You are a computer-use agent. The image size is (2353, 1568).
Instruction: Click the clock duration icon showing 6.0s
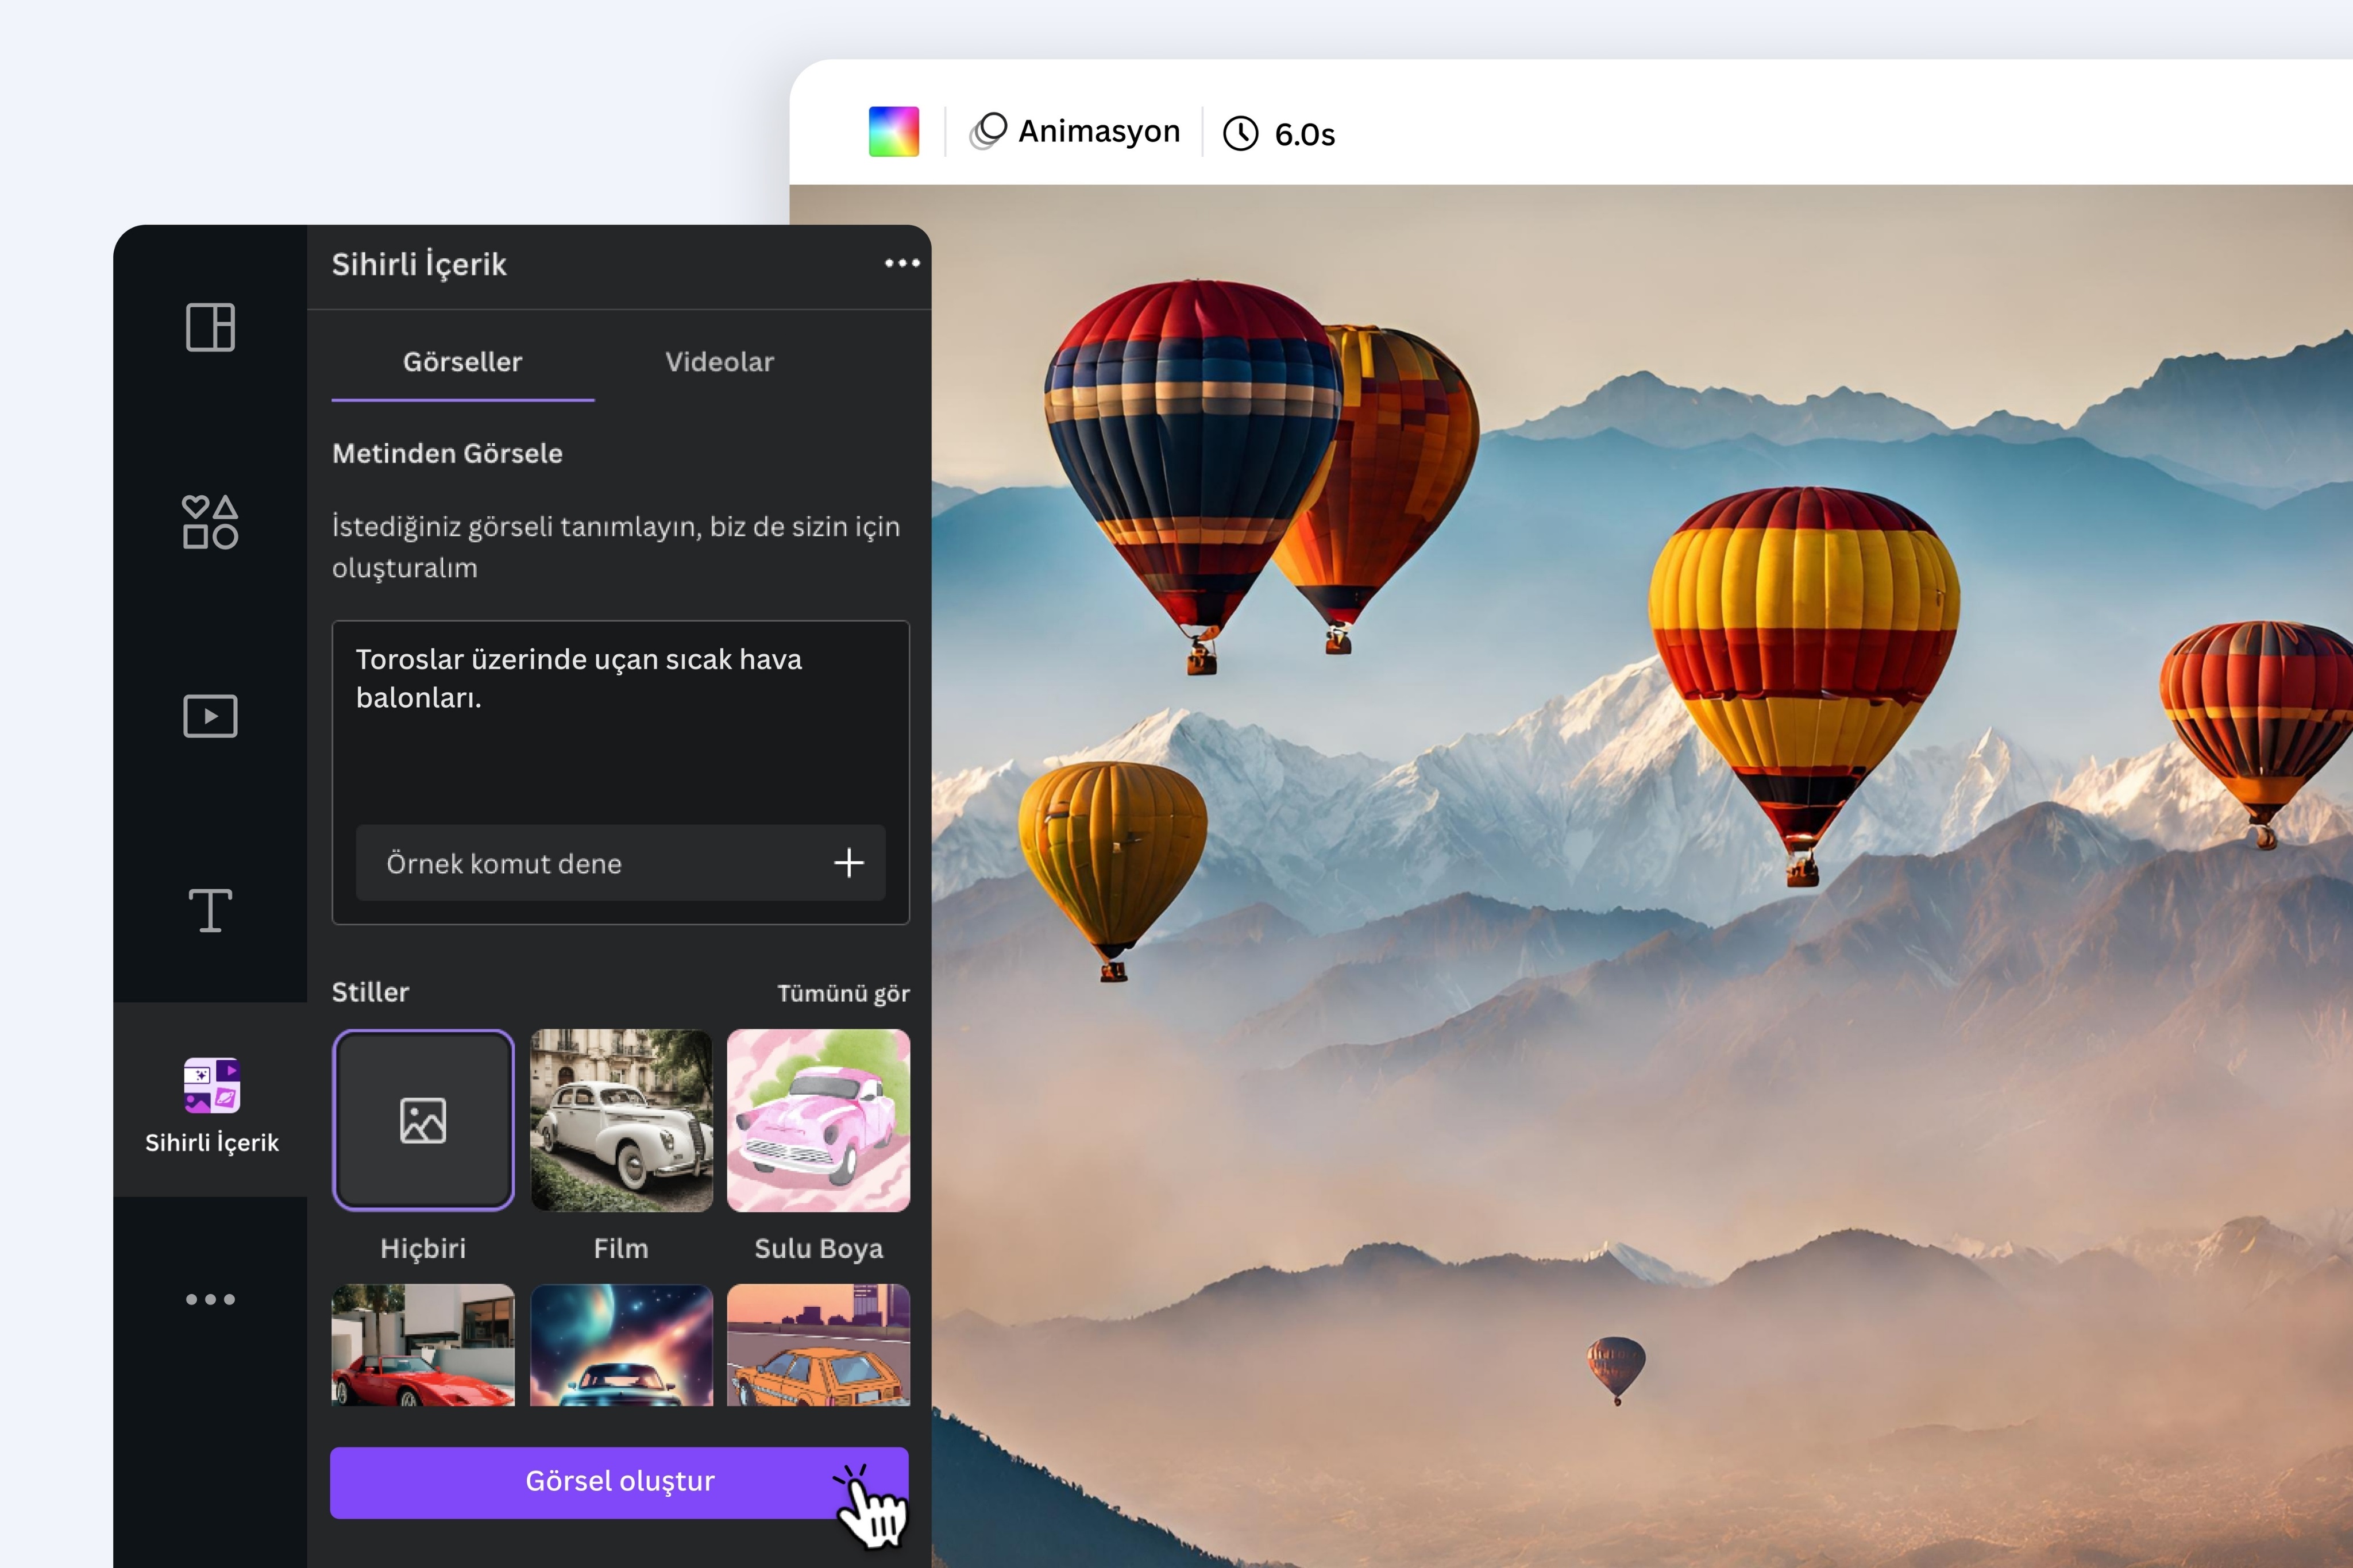(1240, 133)
